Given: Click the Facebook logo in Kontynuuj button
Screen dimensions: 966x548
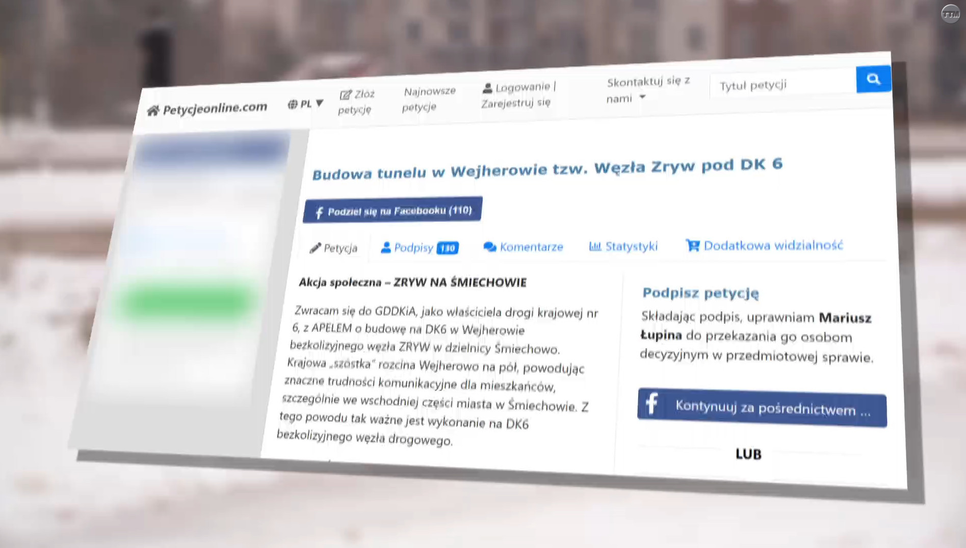Looking at the screenshot, I should coord(652,404).
